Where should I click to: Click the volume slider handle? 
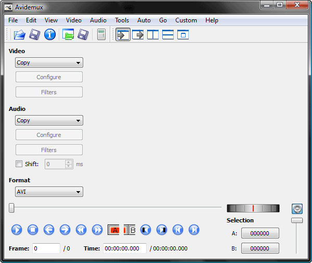pos(297,220)
